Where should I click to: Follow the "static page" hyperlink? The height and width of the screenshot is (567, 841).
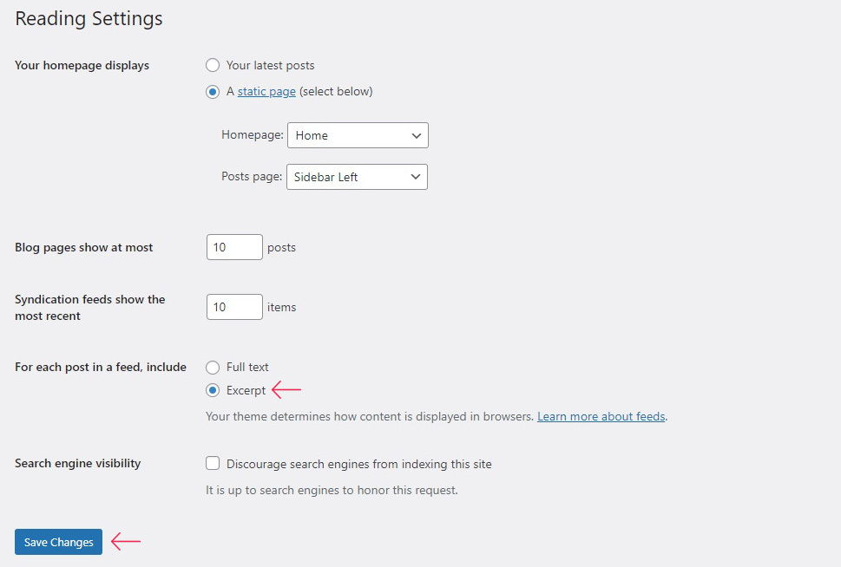pyautogui.click(x=266, y=92)
